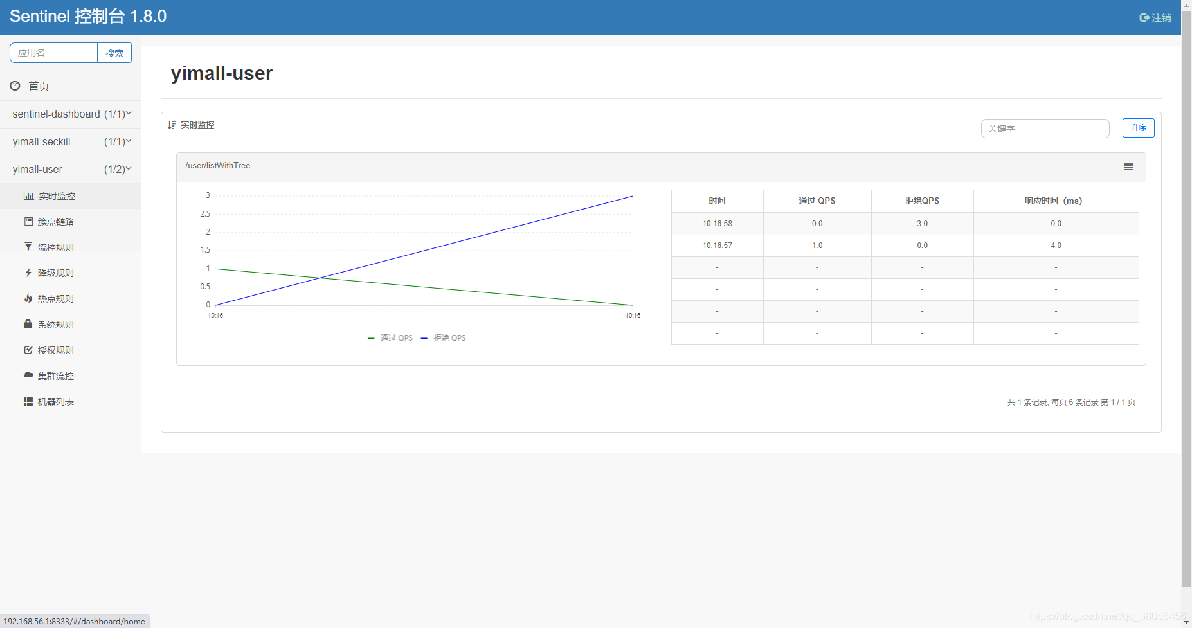This screenshot has height=628, width=1192.
Task: Open 流控规则 in the sidebar
Action: (71, 247)
